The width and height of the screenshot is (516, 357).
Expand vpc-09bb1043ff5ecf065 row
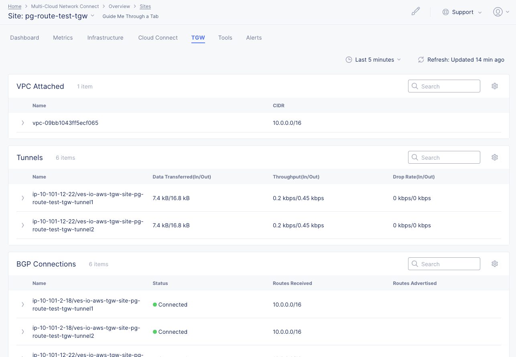point(23,123)
